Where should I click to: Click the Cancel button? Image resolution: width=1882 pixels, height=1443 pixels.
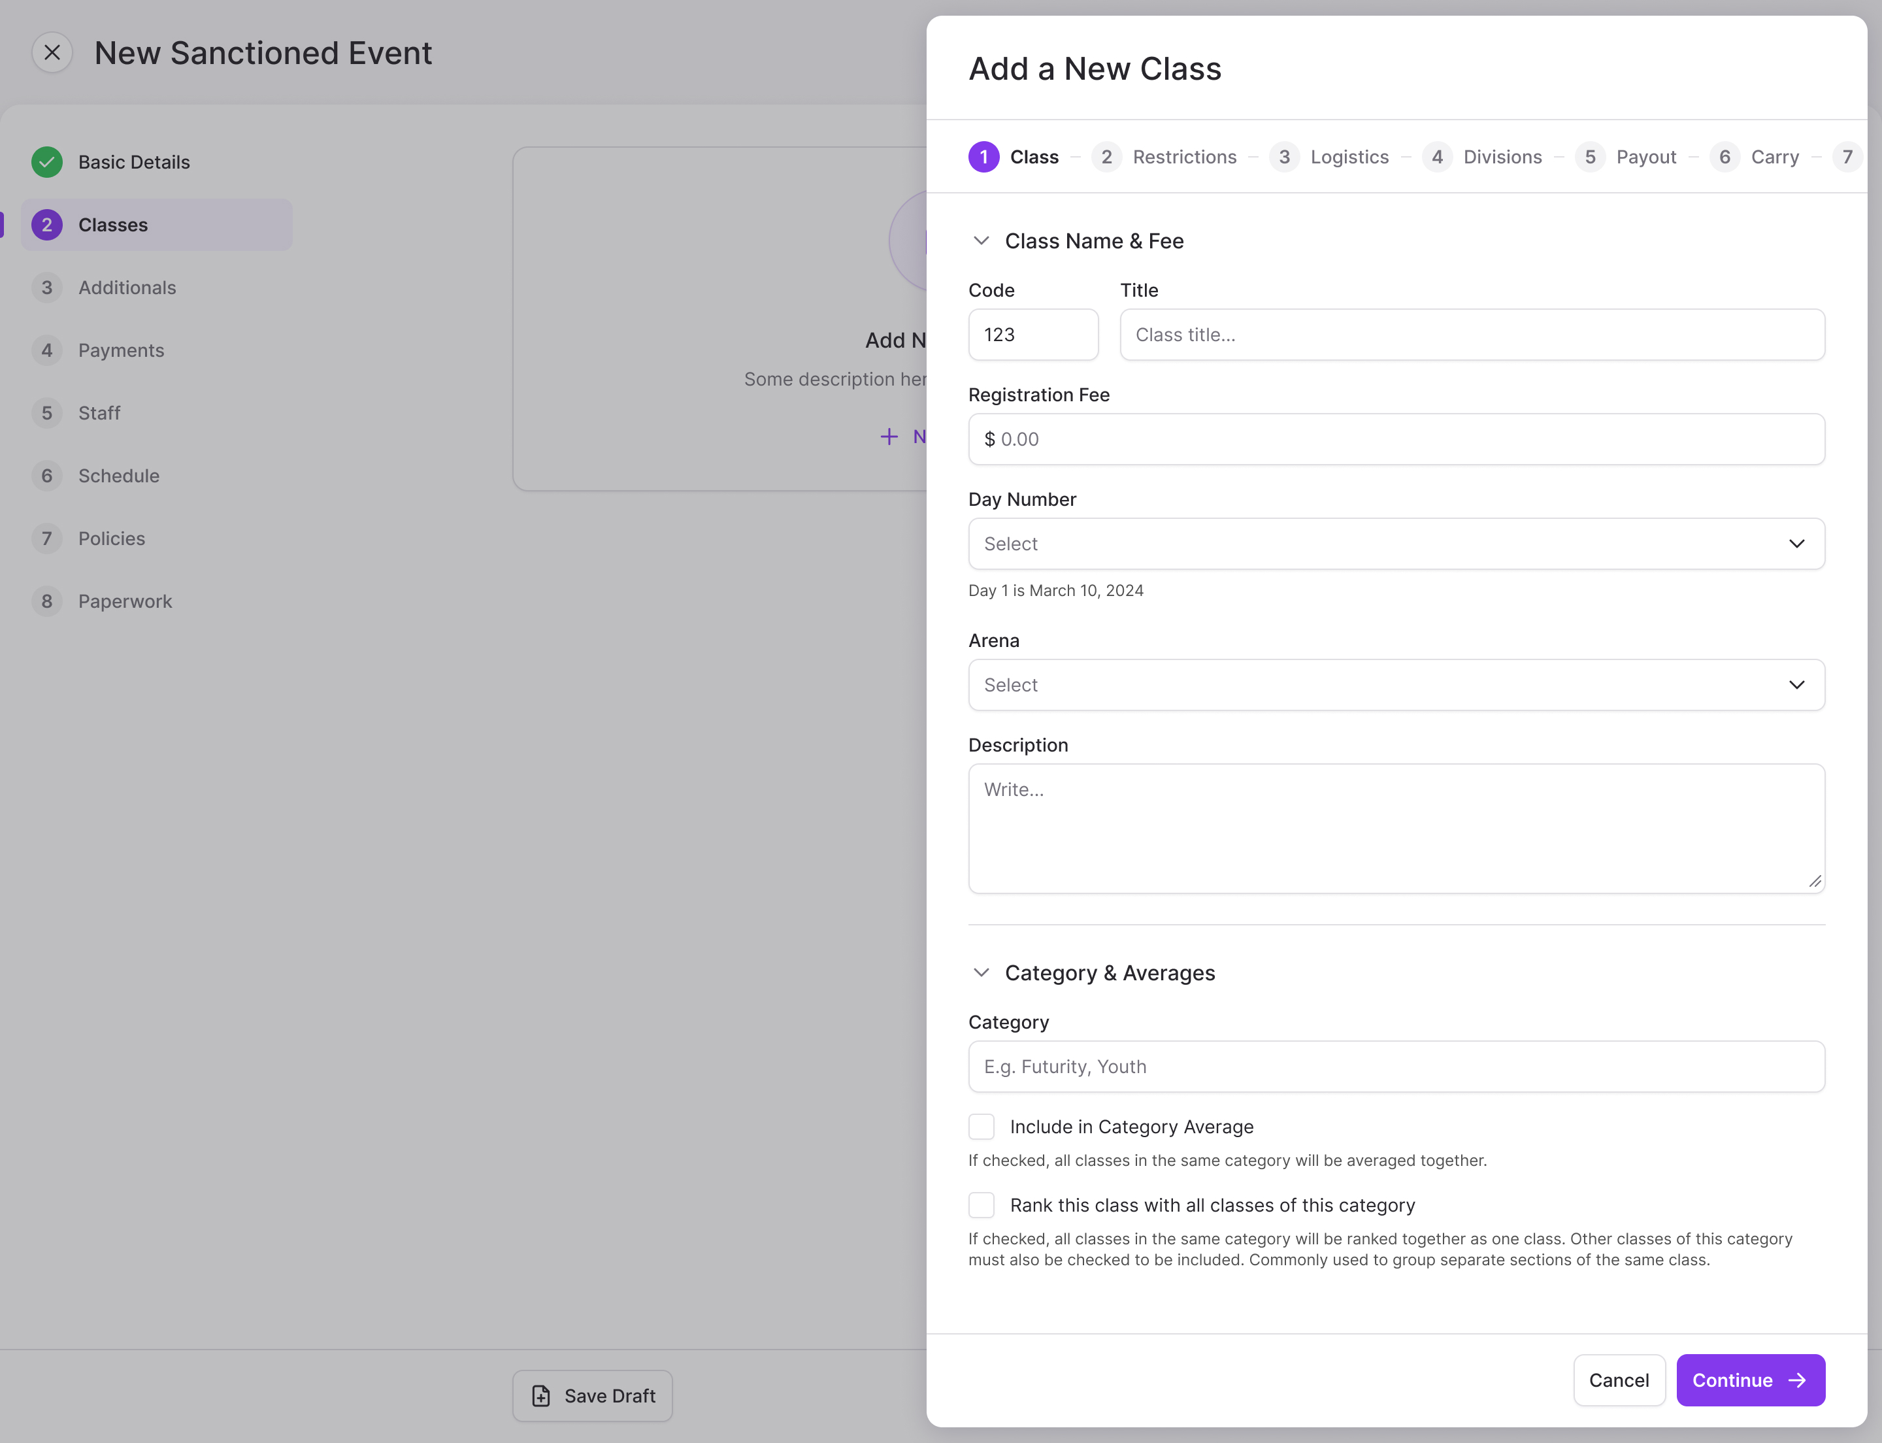pos(1619,1380)
